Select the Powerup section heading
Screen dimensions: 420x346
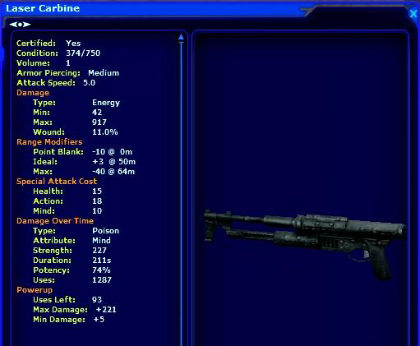tap(35, 290)
